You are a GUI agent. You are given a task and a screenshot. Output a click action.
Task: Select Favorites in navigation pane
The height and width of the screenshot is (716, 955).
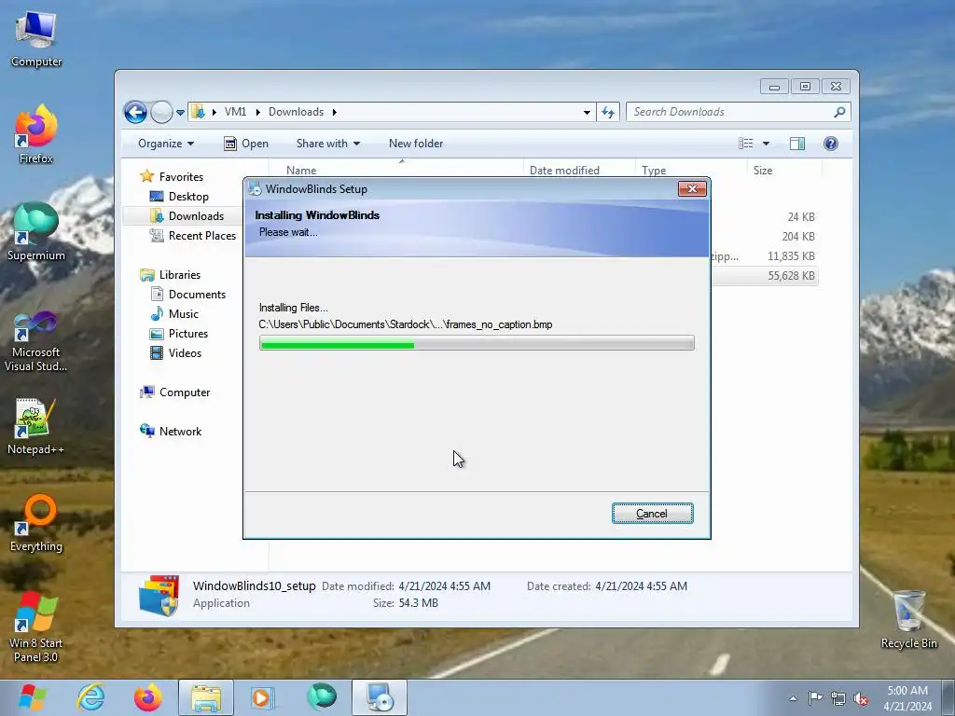click(172, 176)
